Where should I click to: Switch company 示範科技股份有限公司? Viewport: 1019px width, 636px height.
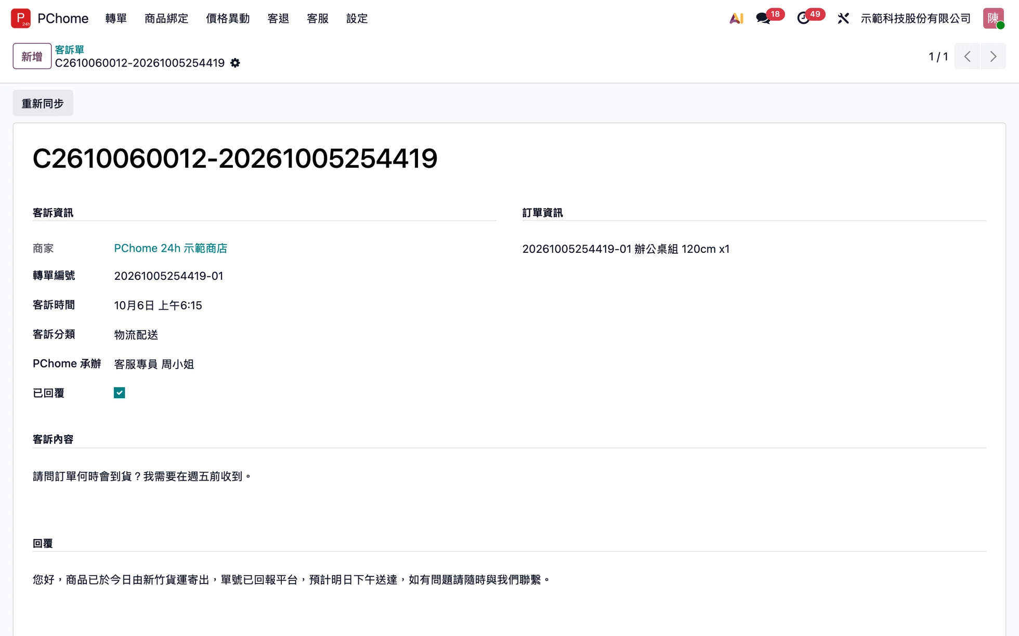tap(916, 18)
